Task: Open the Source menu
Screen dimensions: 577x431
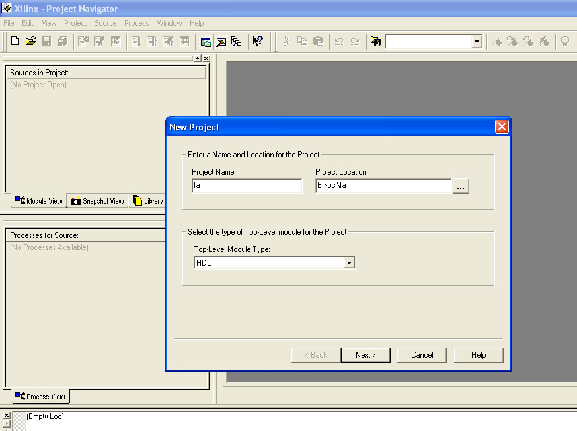Action: tap(105, 23)
